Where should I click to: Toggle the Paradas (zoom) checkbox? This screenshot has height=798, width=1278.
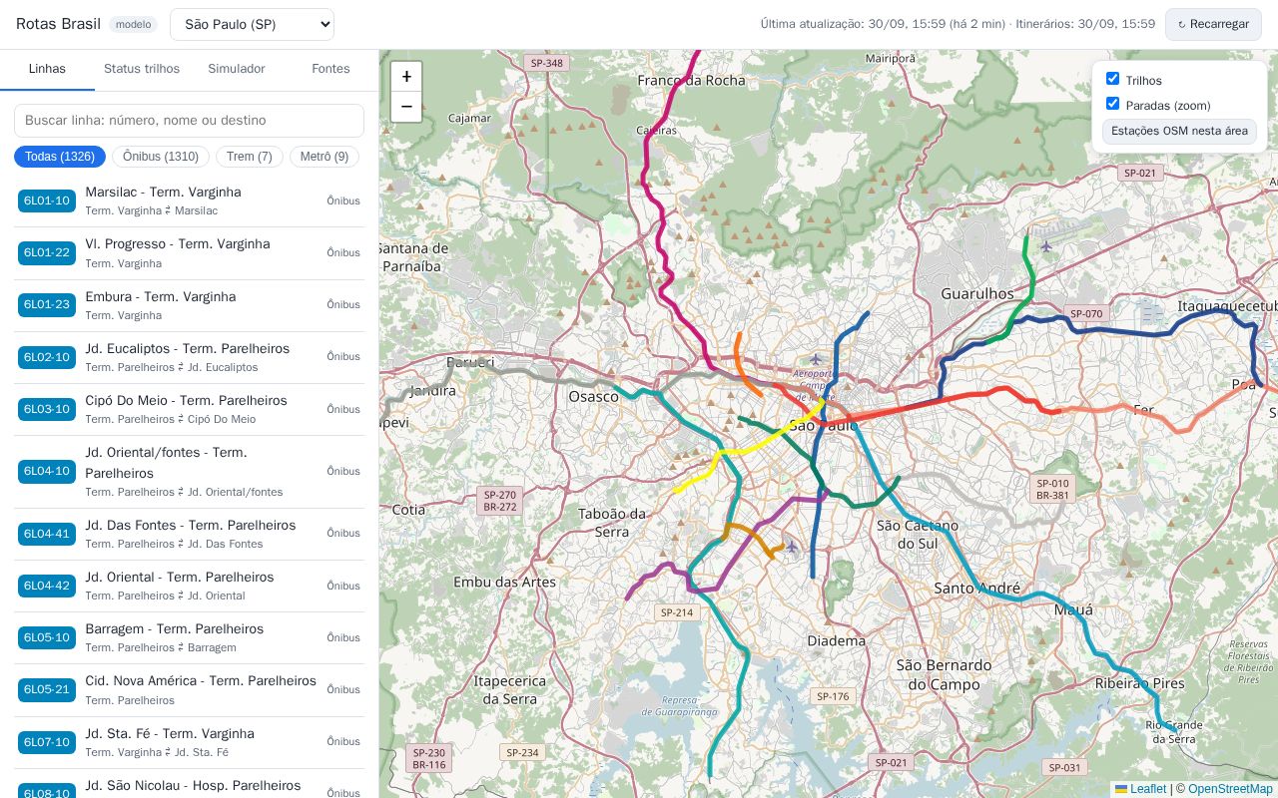[1112, 104]
